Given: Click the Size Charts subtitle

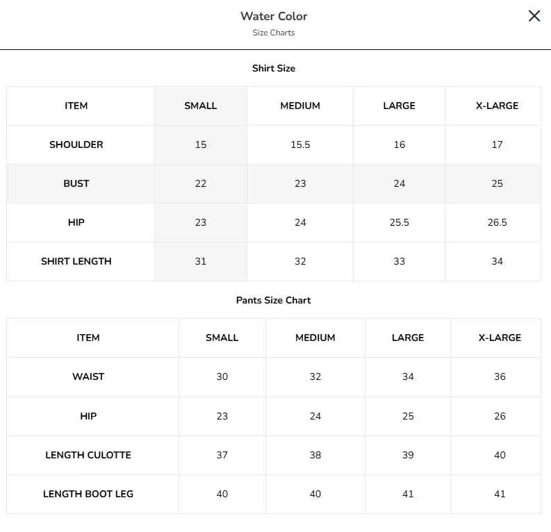Looking at the screenshot, I should click(x=273, y=33).
